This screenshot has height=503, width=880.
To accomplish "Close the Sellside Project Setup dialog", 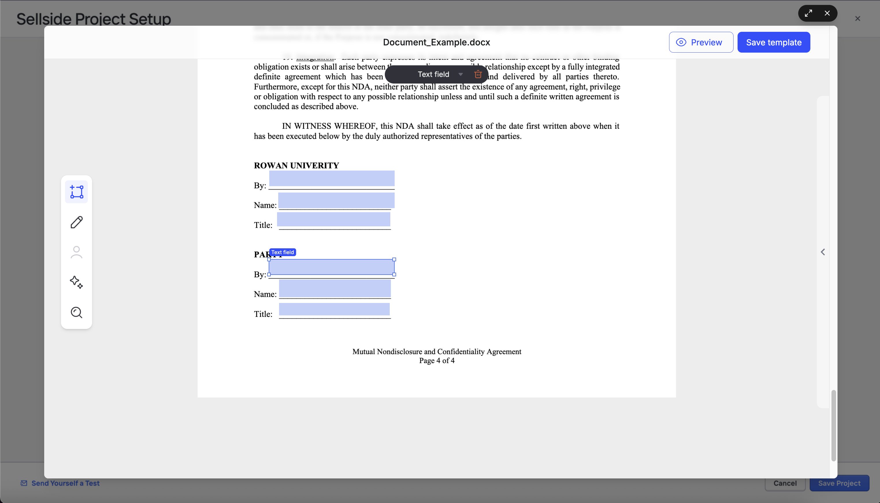I will click(857, 19).
